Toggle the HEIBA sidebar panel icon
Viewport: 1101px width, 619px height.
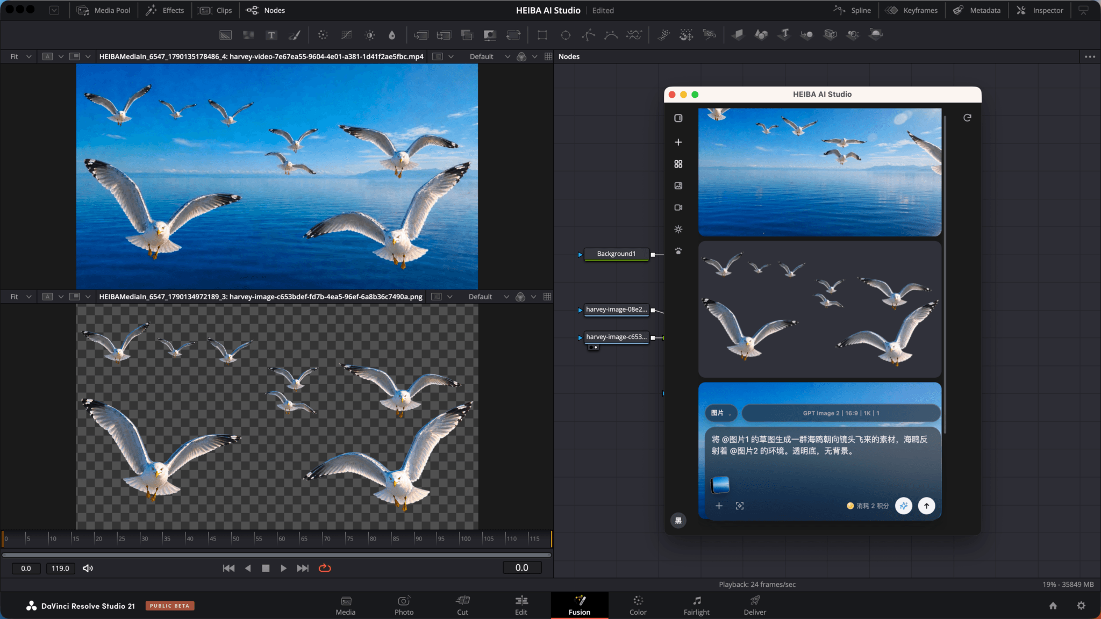point(678,118)
